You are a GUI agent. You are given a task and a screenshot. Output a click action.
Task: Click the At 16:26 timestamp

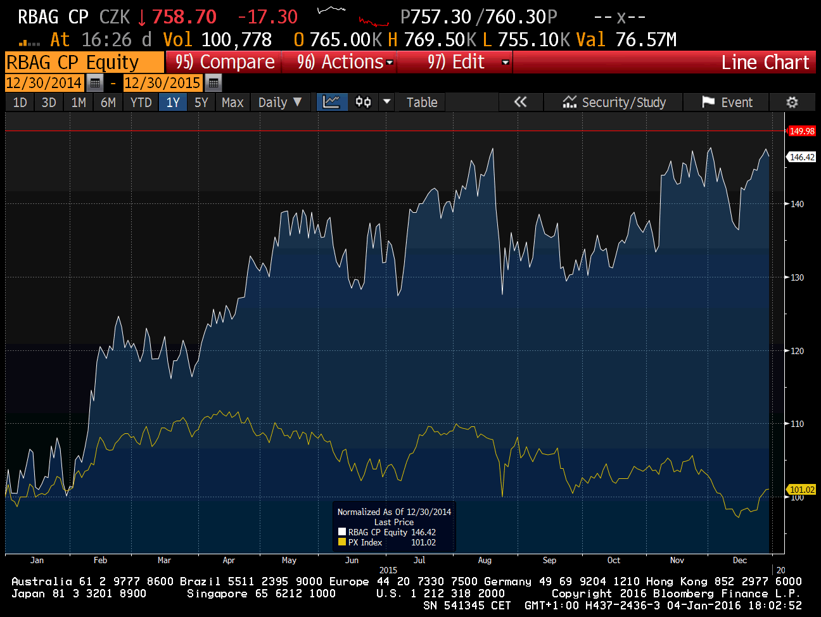pos(101,40)
